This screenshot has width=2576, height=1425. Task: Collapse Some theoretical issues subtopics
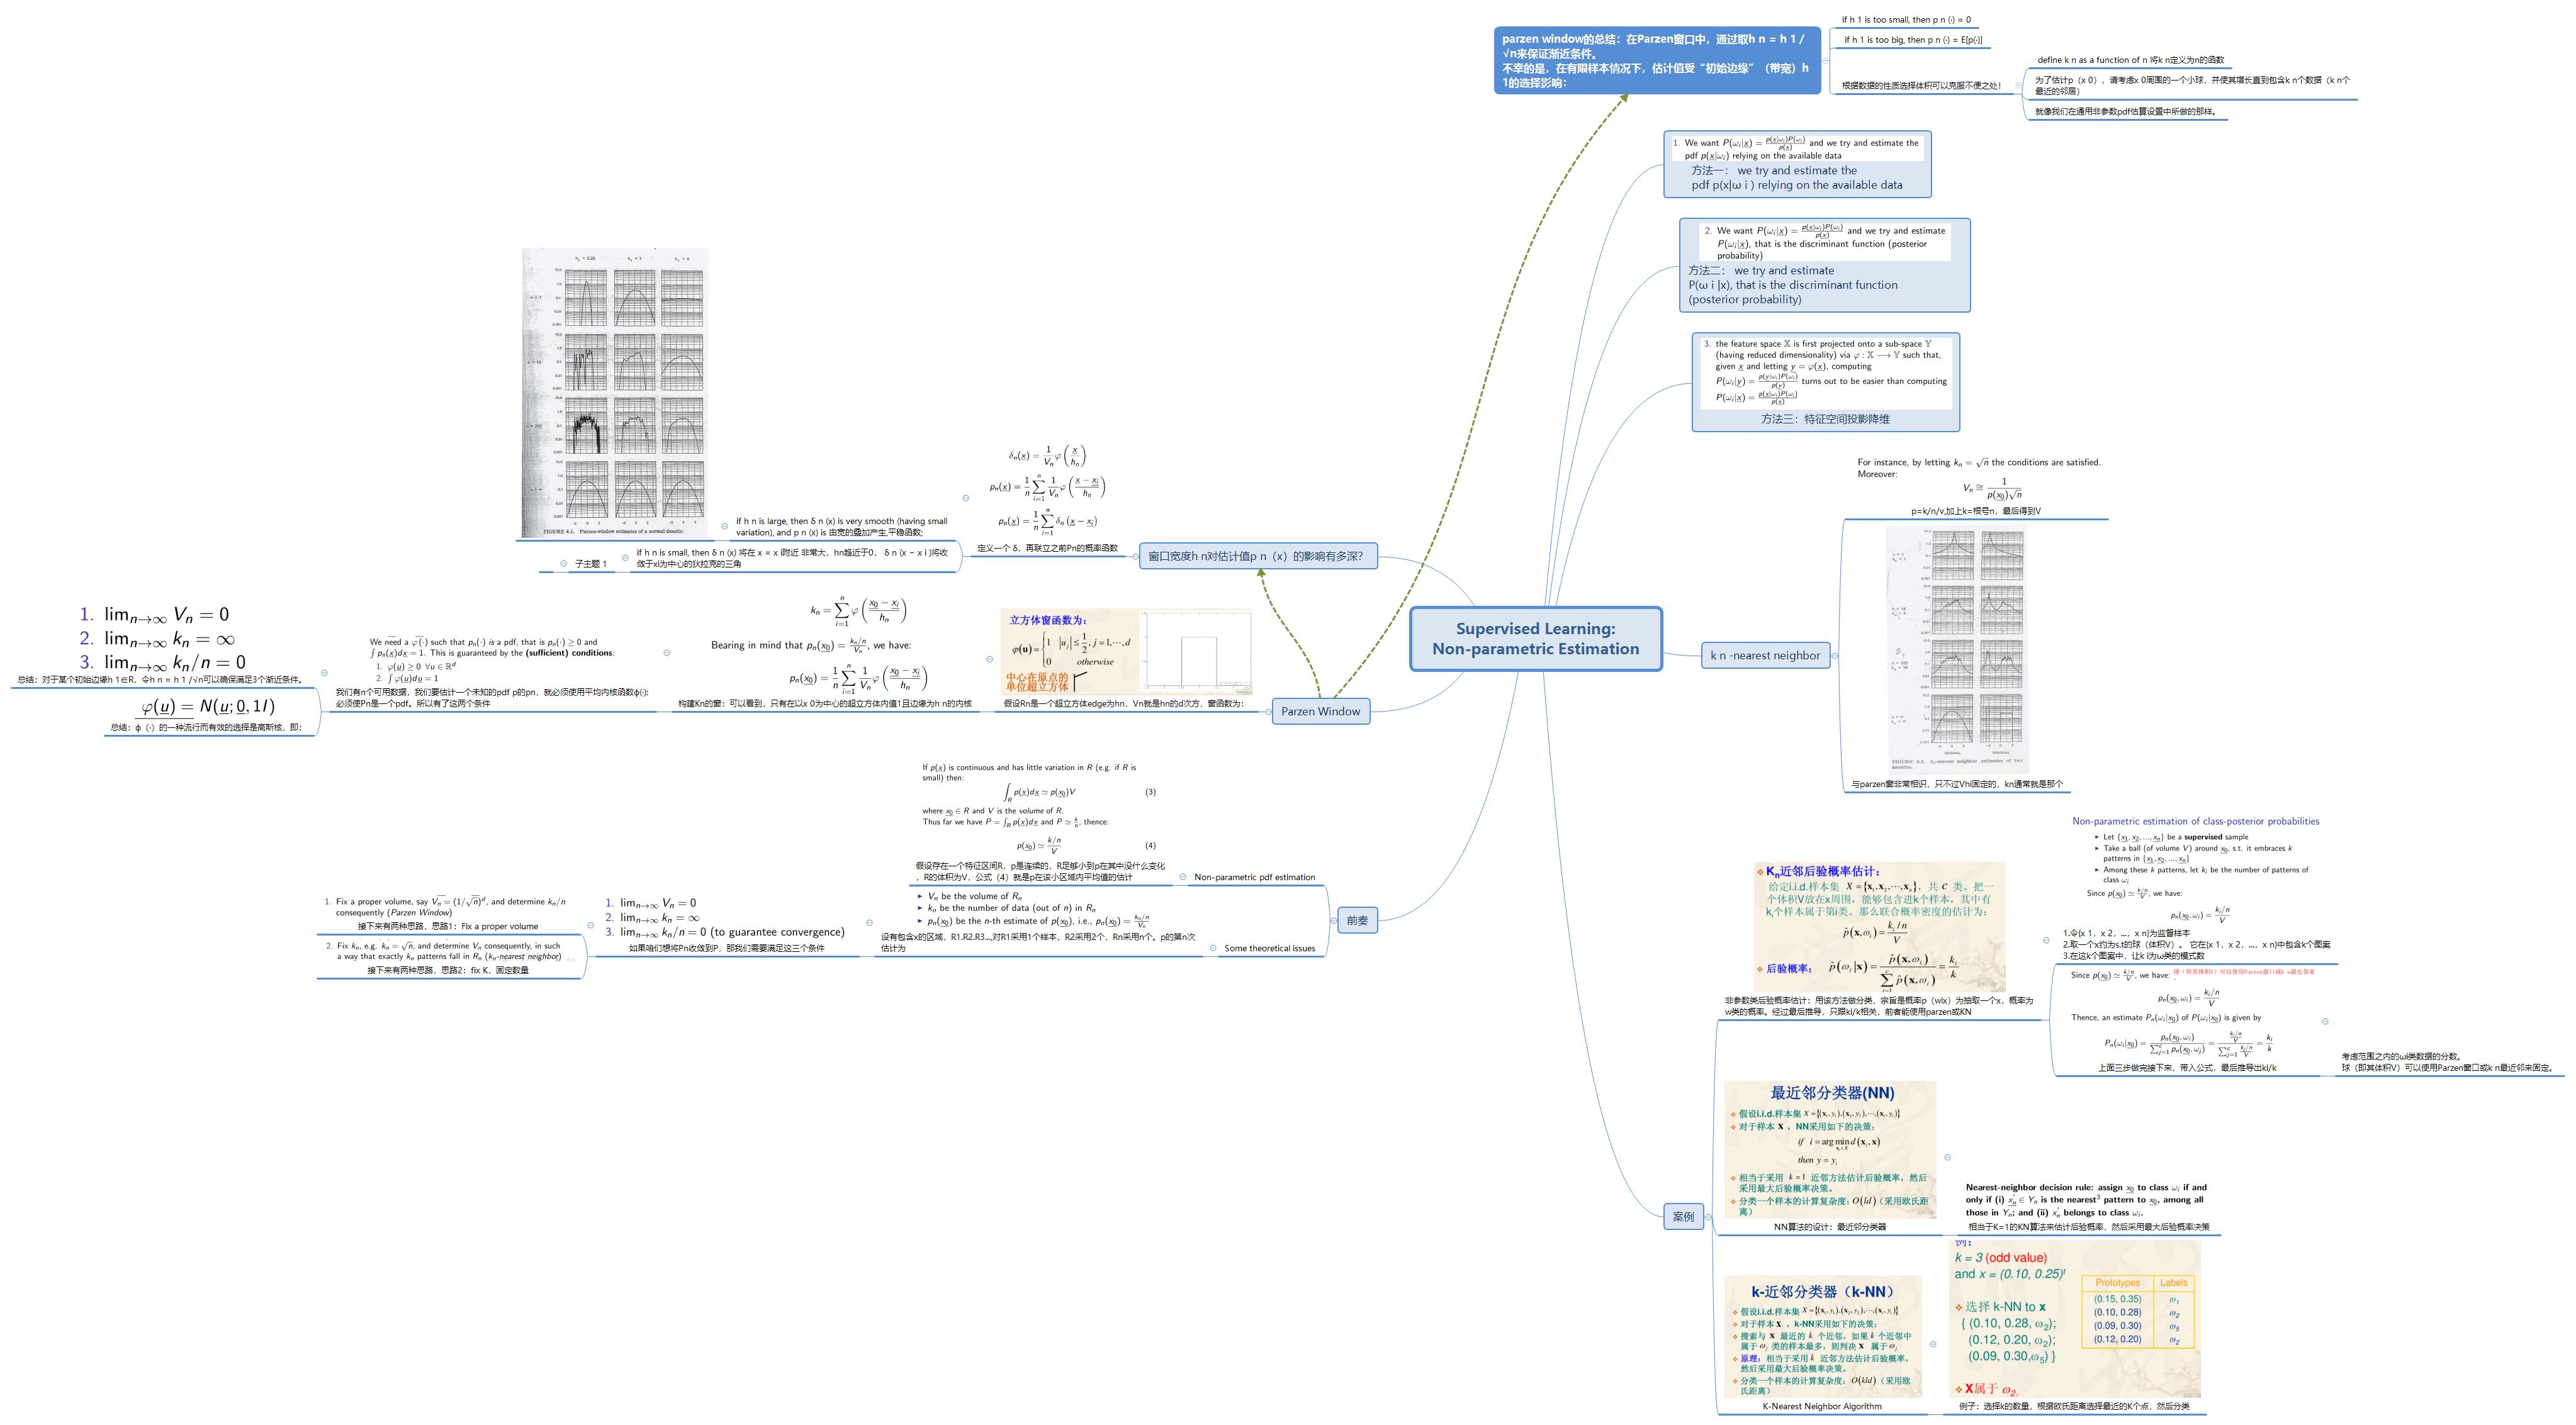tap(1213, 948)
